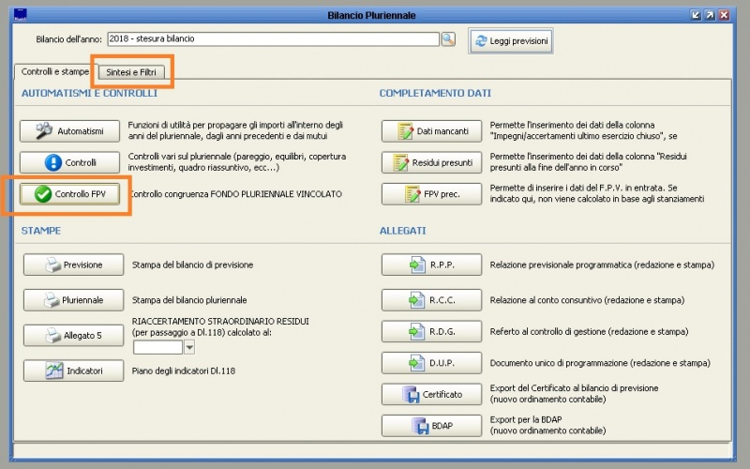Export the Certificato al bilancio
The height and width of the screenshot is (469, 750).
tap(431, 394)
